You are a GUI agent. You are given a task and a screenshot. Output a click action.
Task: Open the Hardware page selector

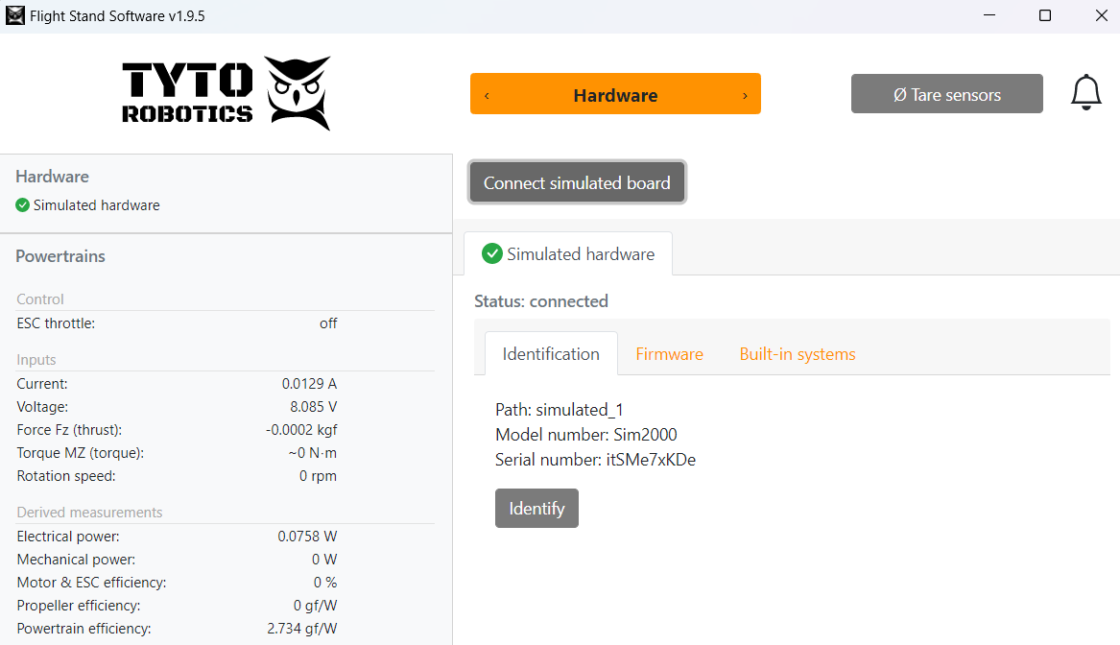click(x=615, y=95)
